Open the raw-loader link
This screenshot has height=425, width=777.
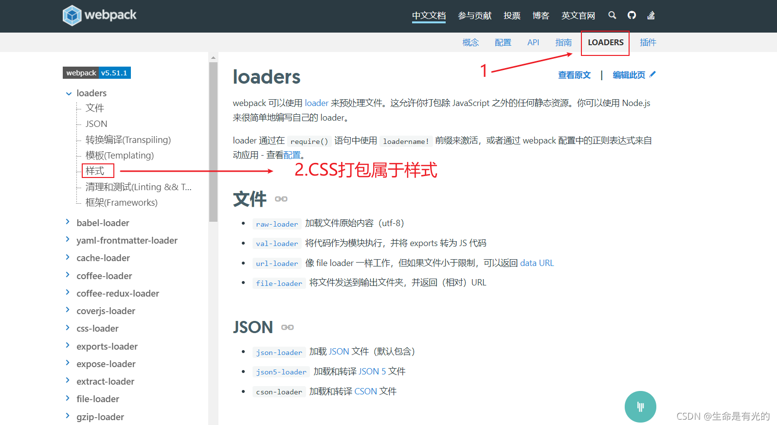point(277,224)
